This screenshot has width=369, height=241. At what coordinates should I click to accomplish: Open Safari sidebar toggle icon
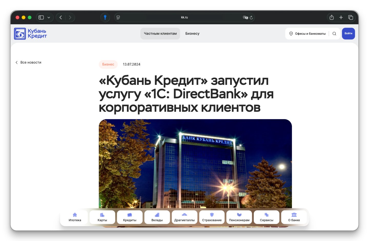pyautogui.click(x=41, y=17)
